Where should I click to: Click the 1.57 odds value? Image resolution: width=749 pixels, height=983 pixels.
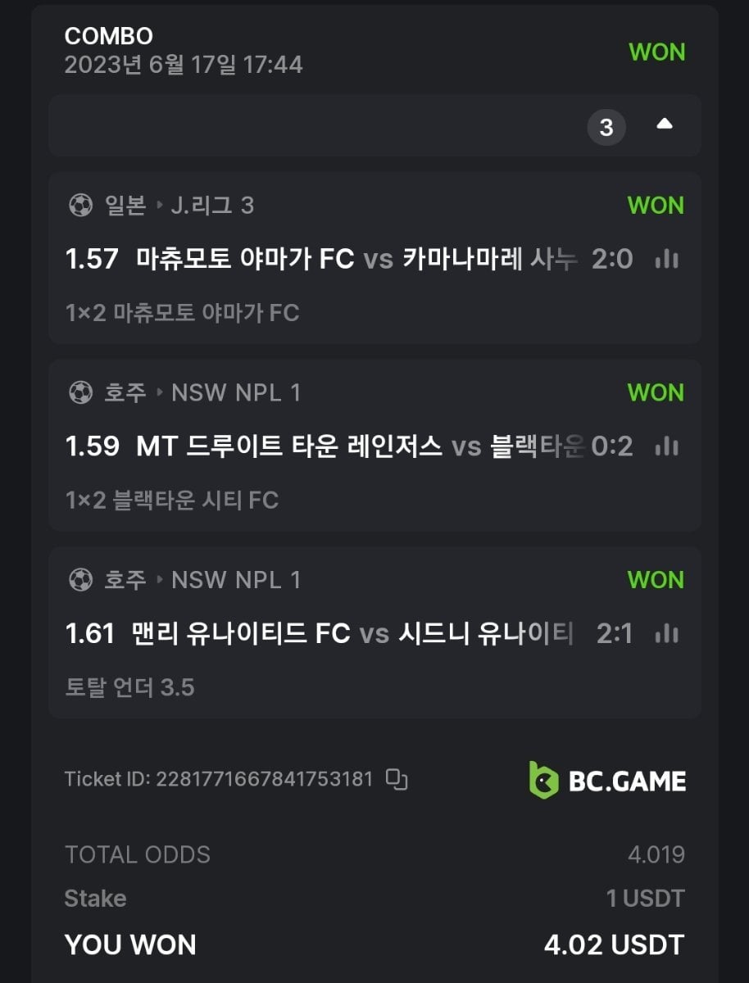click(92, 260)
